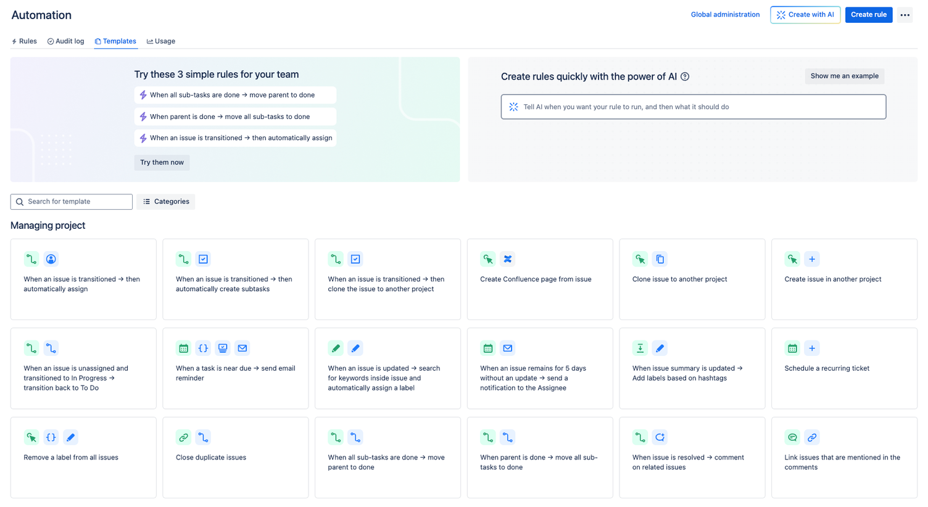The height and width of the screenshot is (507, 928).
Task: Click the checkbox icon on clone to another project card
Action: coord(355,259)
